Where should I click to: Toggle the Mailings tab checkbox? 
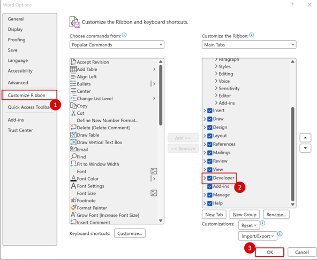(210, 153)
